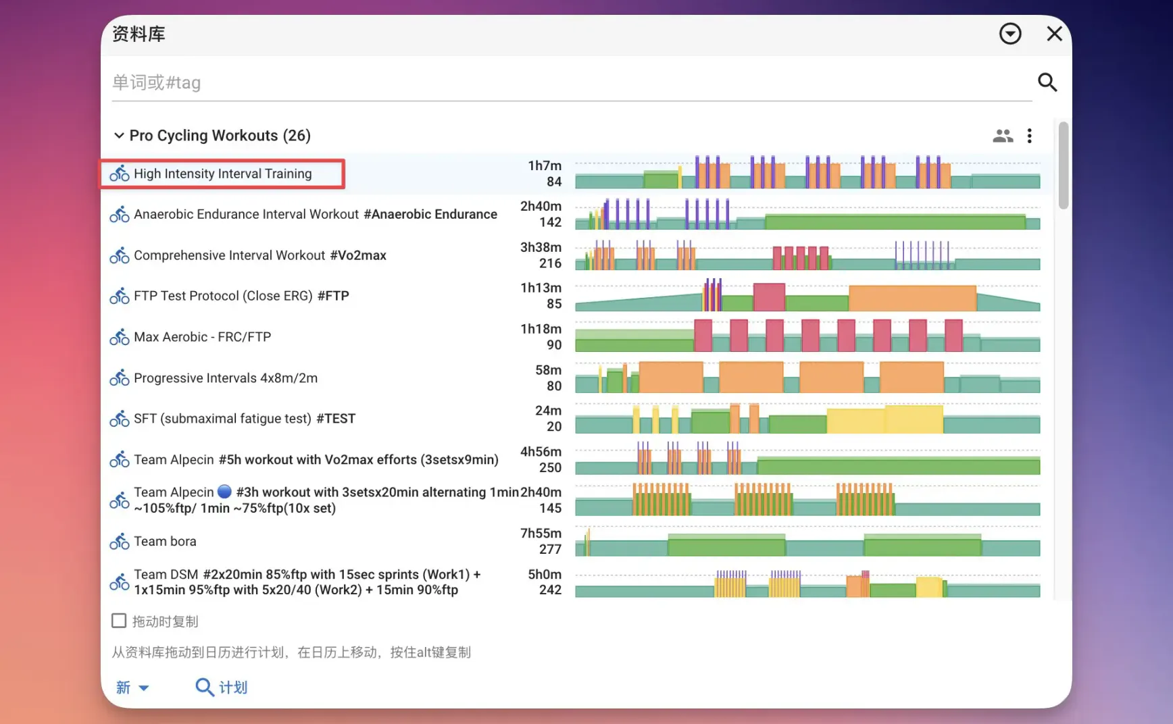Click cycling icon beside Max Aerobic - FRC/FTP
The image size is (1173, 724).
120,337
